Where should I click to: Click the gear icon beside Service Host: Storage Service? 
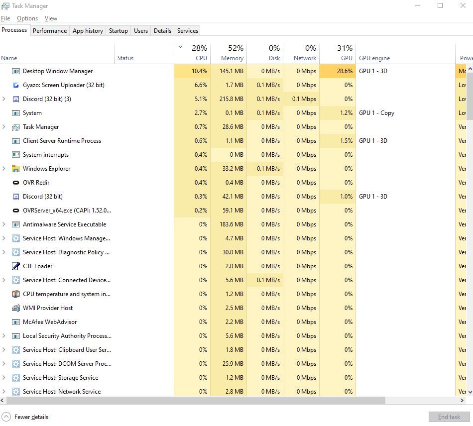[15, 378]
